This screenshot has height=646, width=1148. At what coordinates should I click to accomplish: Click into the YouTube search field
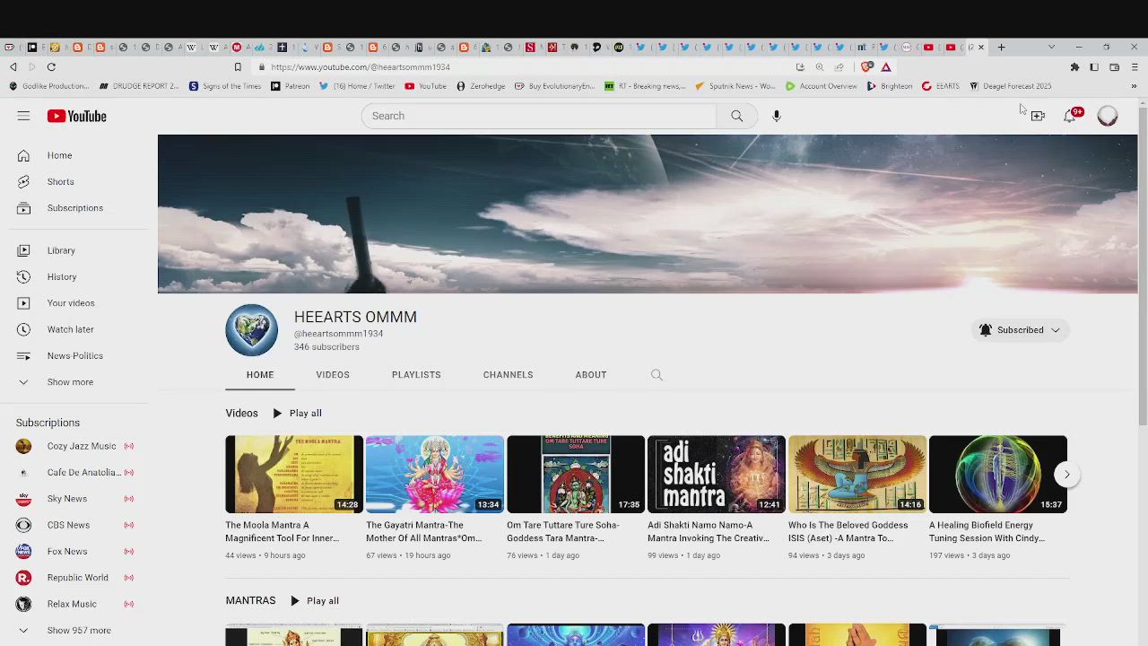pos(538,116)
